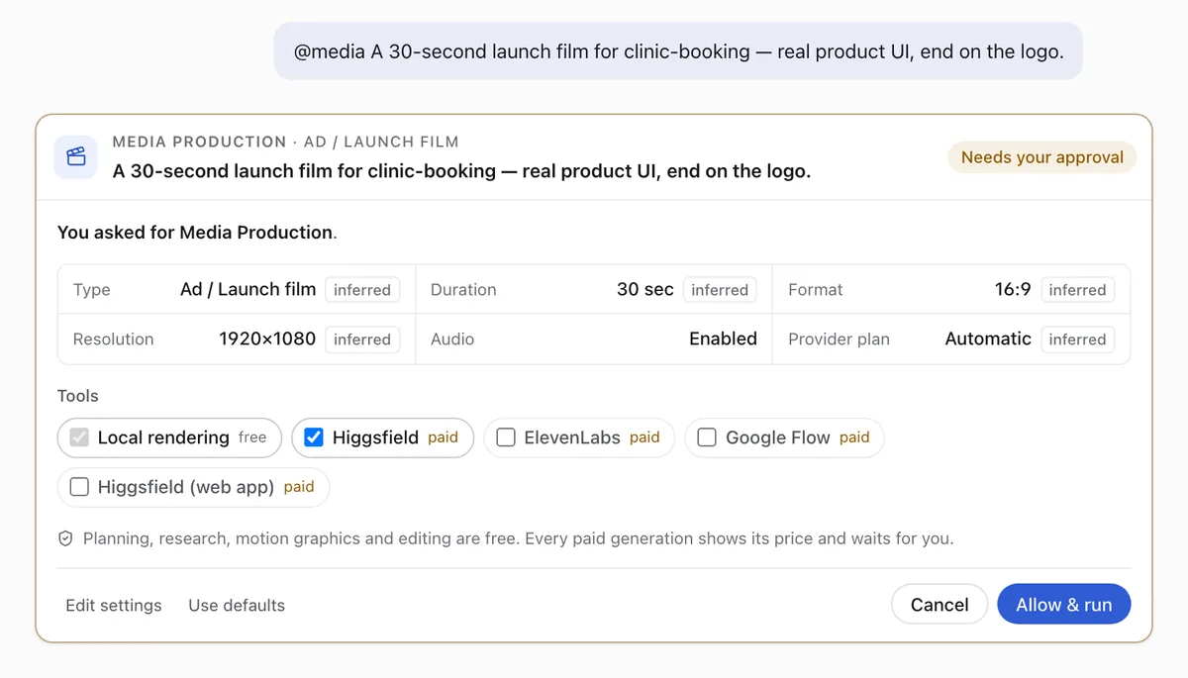The height and width of the screenshot is (678, 1188).
Task: Click the Needs your approval badge
Action: tap(1042, 157)
